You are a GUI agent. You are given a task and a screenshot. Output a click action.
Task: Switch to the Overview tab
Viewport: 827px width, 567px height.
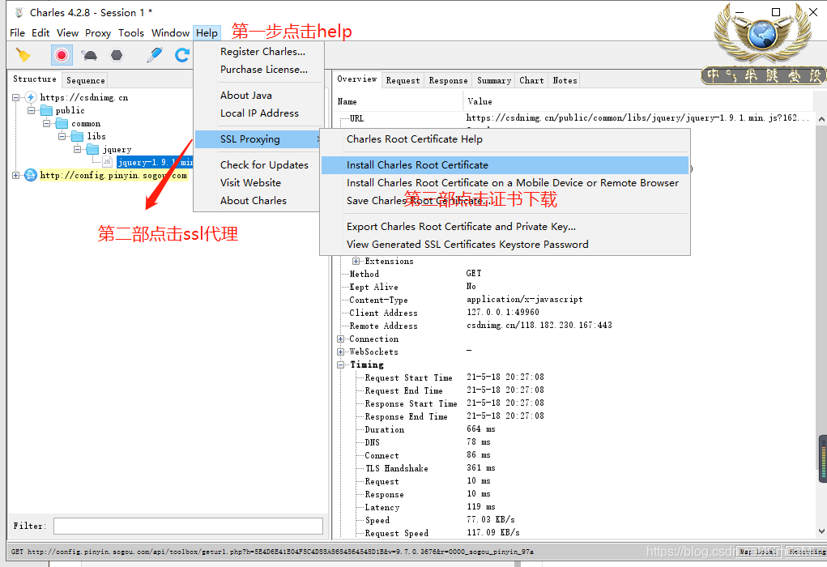coord(357,79)
